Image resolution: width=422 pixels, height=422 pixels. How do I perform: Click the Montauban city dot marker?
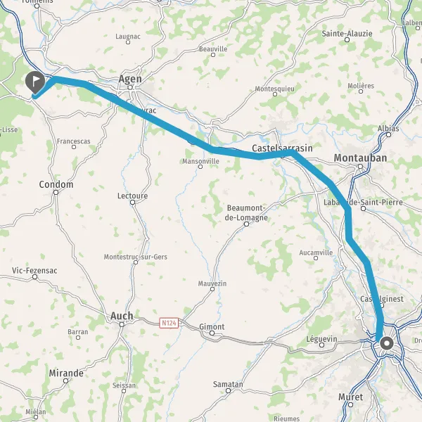360,167
